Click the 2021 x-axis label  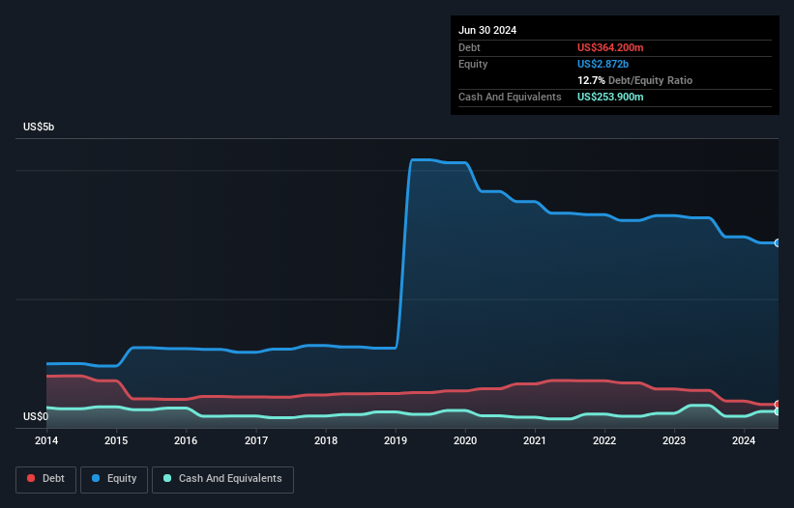click(x=535, y=440)
